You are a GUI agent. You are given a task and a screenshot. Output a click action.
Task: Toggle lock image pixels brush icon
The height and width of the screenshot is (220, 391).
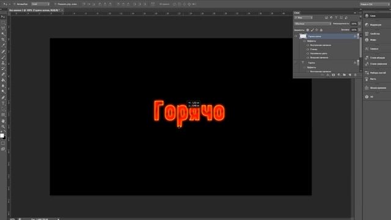point(312,30)
